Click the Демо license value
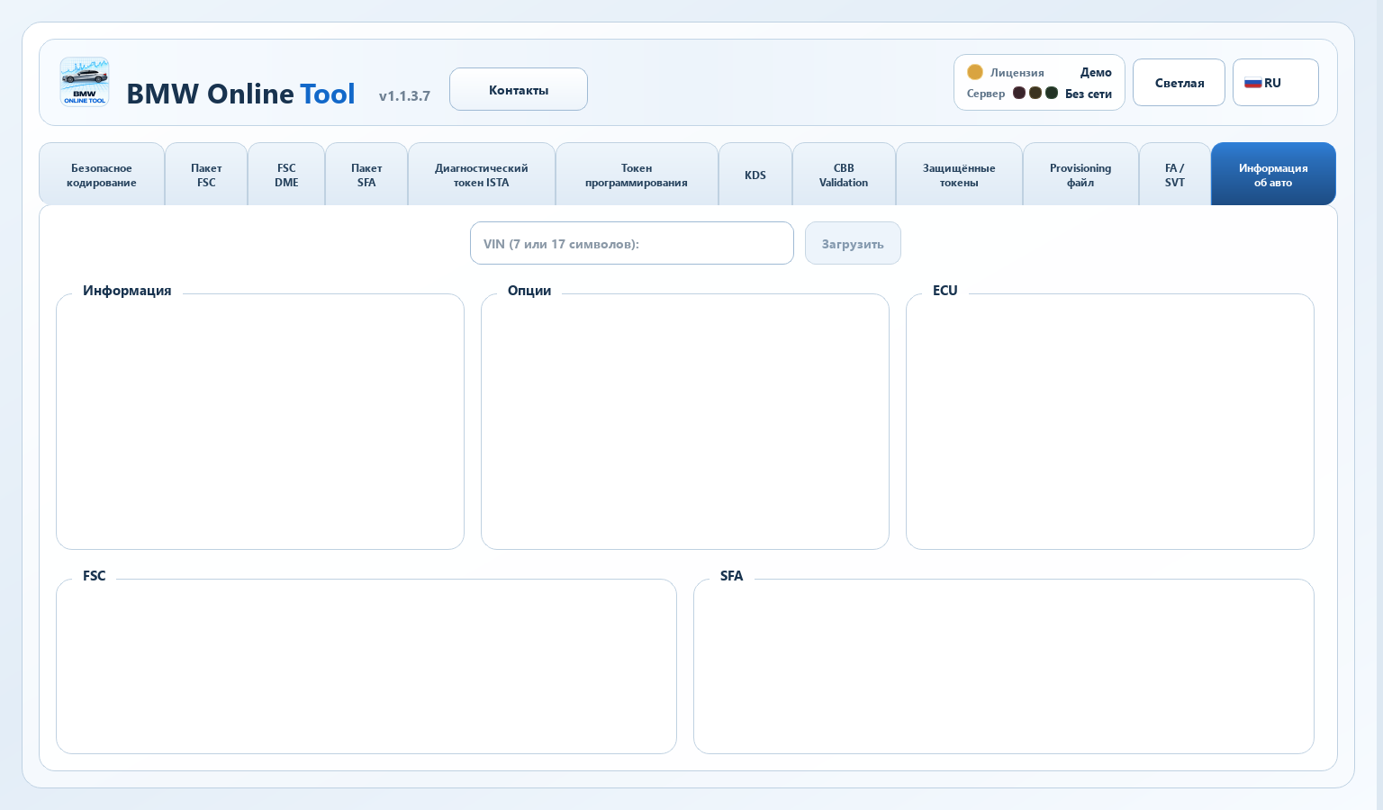The image size is (1383, 810). [x=1096, y=73]
